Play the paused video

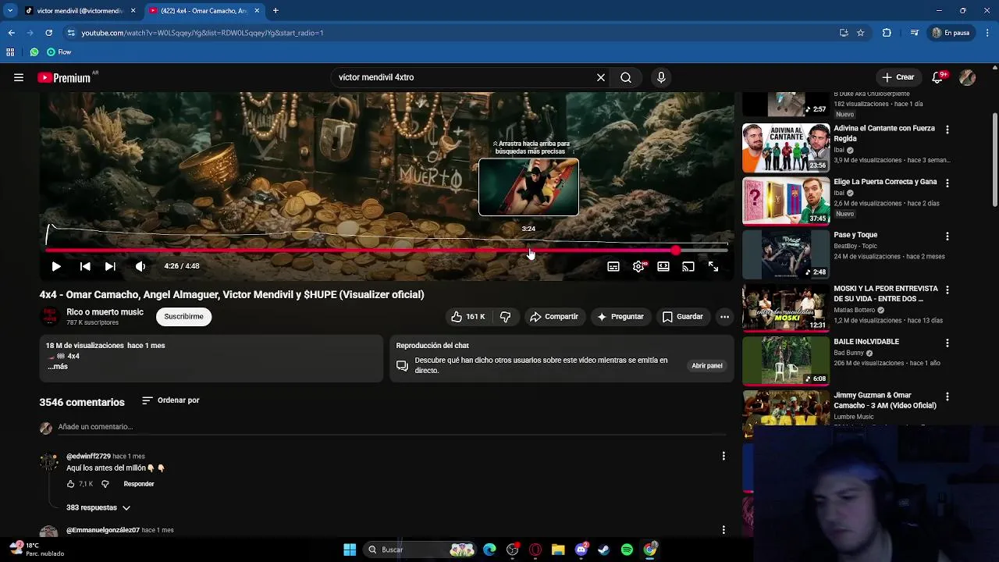(x=56, y=266)
